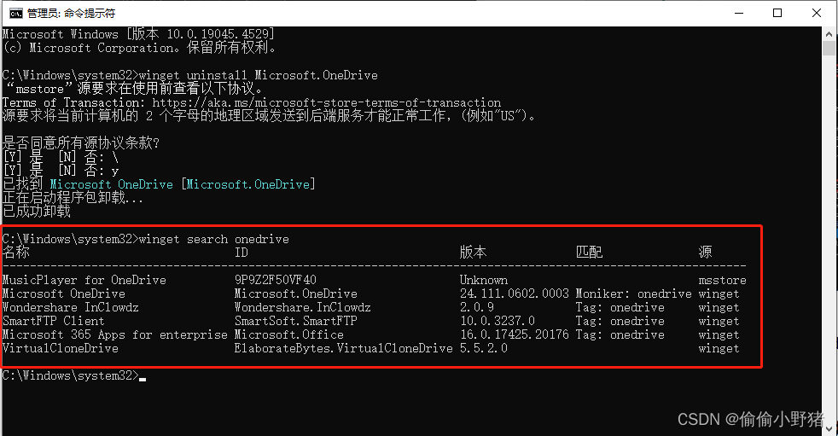Image resolution: width=838 pixels, height=436 pixels.
Task: Click the '是否同意所有源协议条款?' prompt
Action: [81, 143]
